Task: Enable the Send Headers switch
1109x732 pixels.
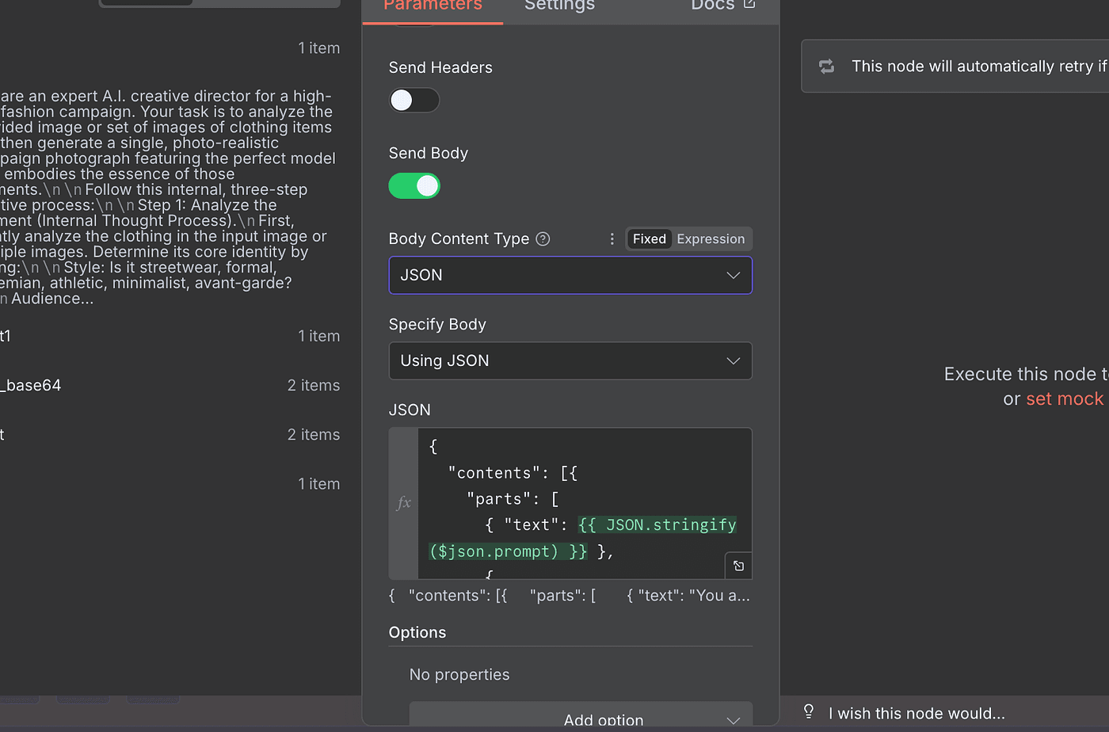Action: (x=413, y=101)
